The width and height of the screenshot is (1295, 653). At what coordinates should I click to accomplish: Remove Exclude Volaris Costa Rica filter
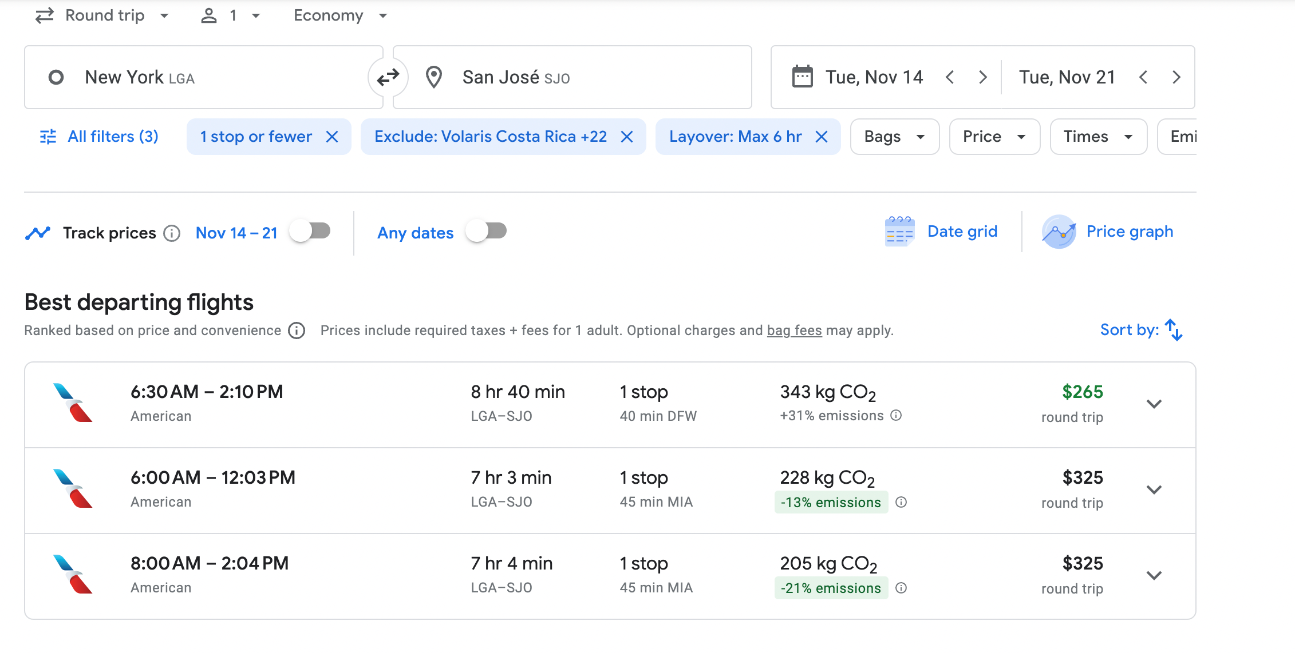627,137
